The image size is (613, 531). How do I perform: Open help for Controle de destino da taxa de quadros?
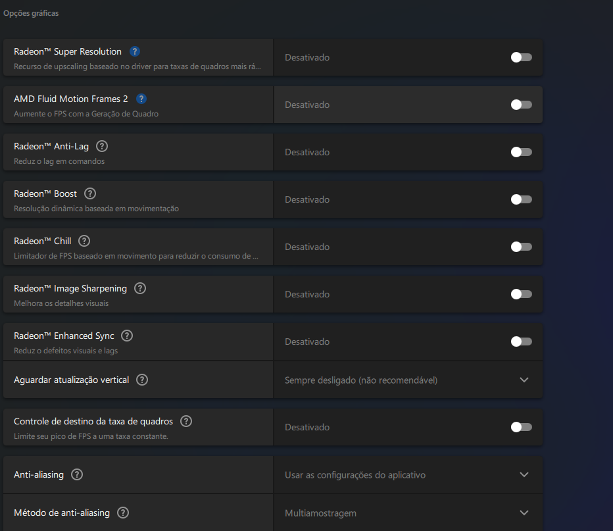pos(186,421)
